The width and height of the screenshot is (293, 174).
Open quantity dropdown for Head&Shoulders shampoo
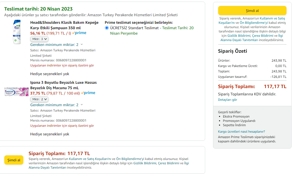[x=39, y=39]
